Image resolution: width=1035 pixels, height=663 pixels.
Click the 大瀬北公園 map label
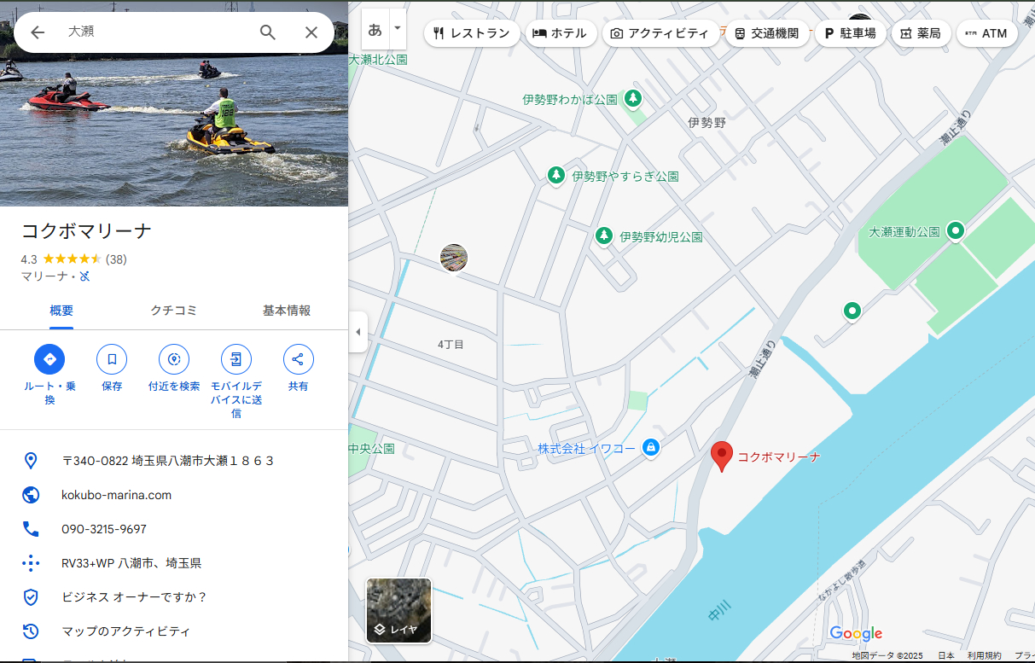click(378, 60)
